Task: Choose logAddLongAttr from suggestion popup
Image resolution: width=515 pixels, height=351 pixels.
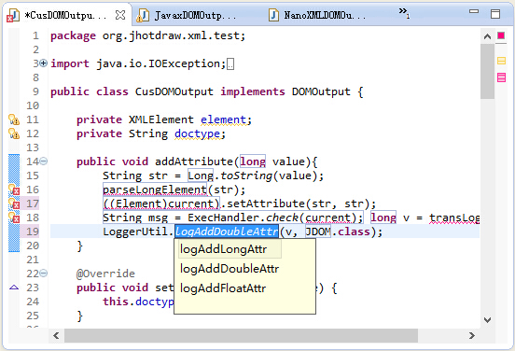Action: [x=230, y=249]
